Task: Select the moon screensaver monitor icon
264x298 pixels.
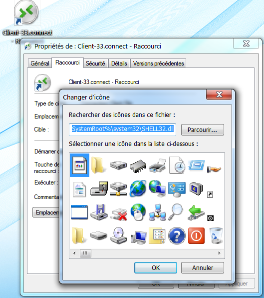Action: point(196,188)
